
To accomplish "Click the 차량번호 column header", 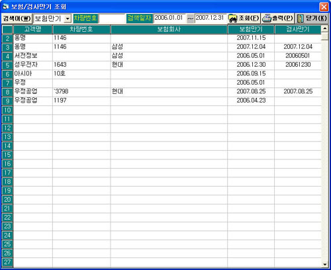I will [x=81, y=29].
